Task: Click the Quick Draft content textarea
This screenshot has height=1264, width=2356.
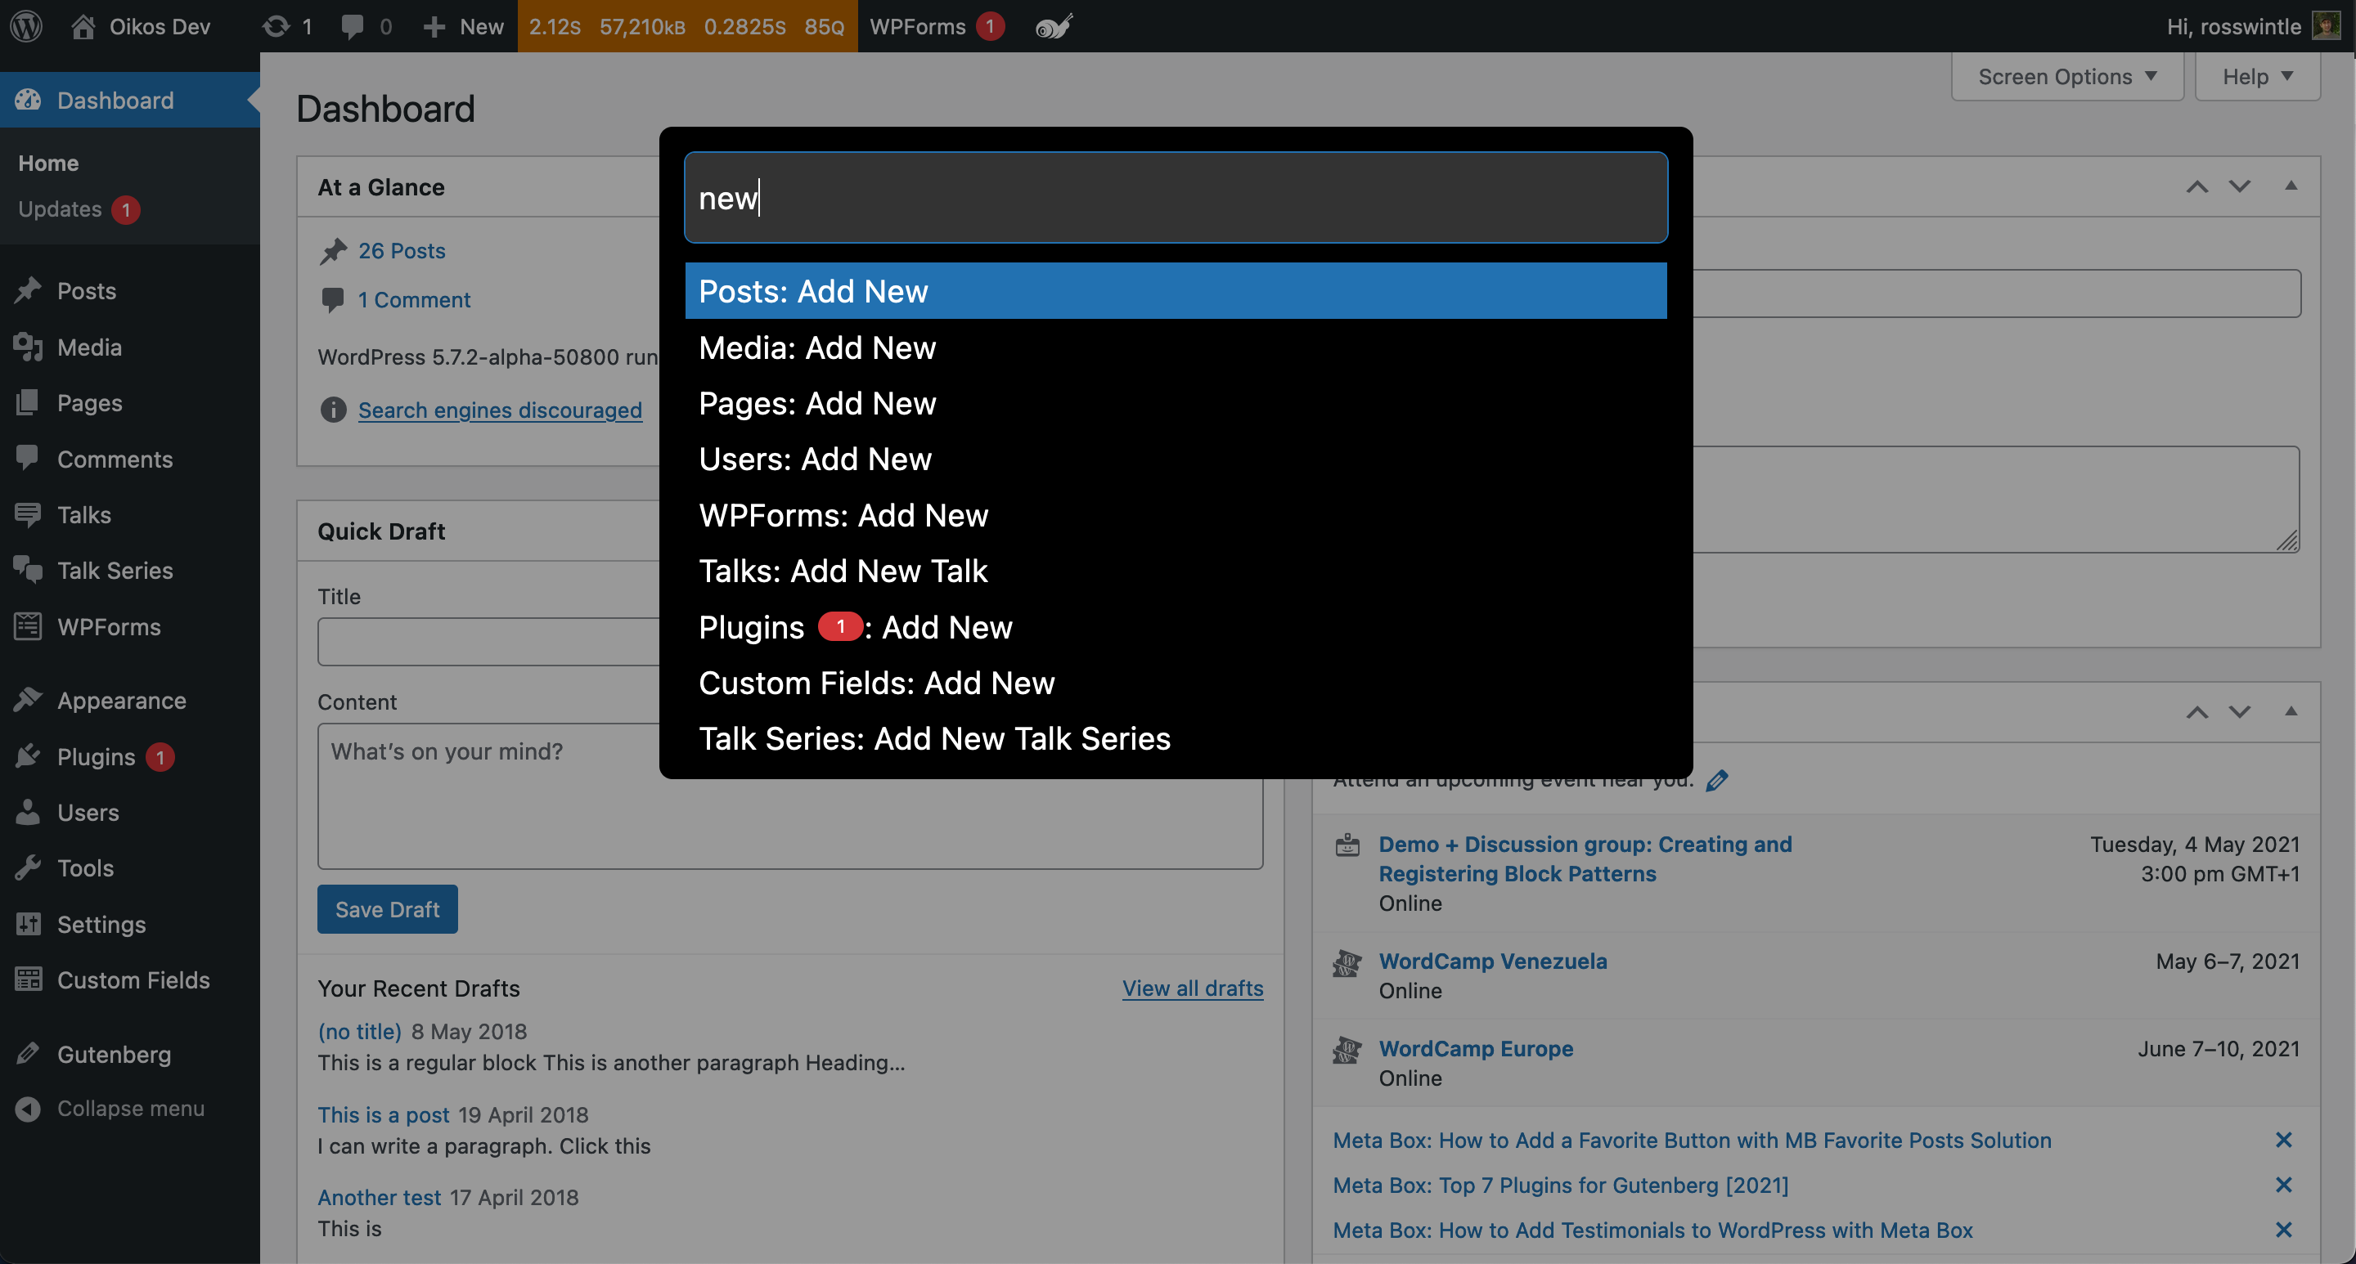Action: (790, 796)
